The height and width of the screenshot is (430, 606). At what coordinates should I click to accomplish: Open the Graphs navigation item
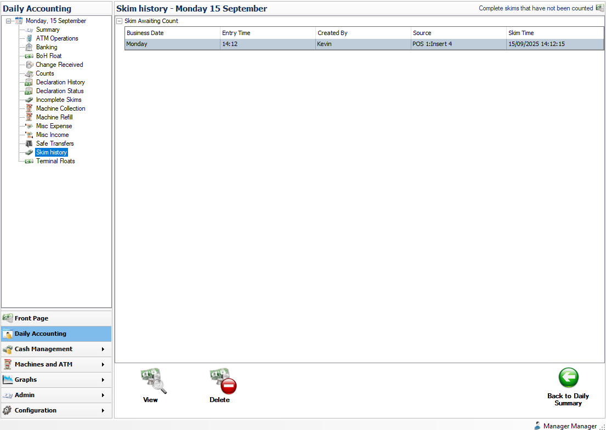tap(26, 380)
